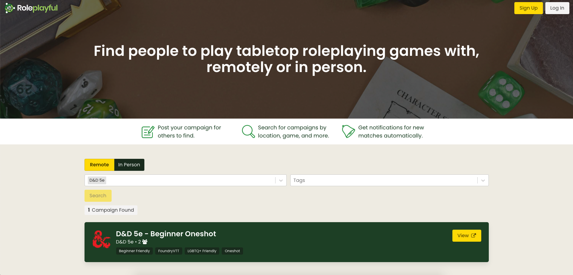Click the Log In button
The width and height of the screenshot is (573, 275).
(557, 8)
